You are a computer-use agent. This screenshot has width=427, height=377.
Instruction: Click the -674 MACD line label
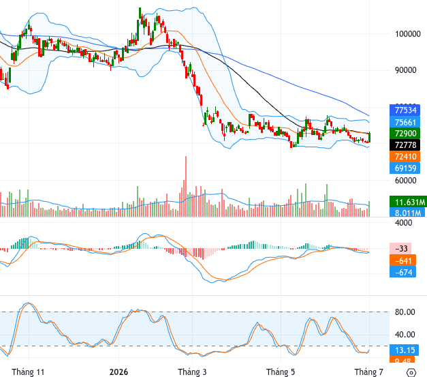pos(402,272)
